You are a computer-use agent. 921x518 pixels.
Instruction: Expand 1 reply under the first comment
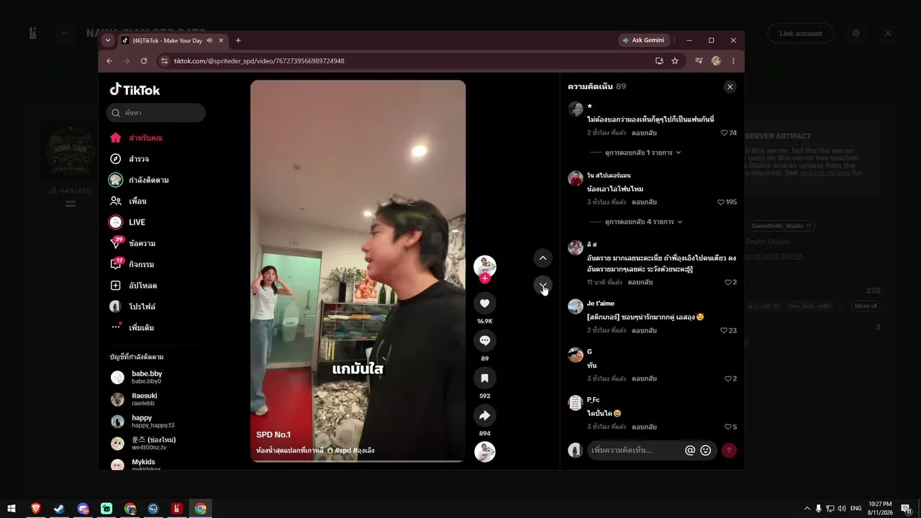(x=643, y=153)
